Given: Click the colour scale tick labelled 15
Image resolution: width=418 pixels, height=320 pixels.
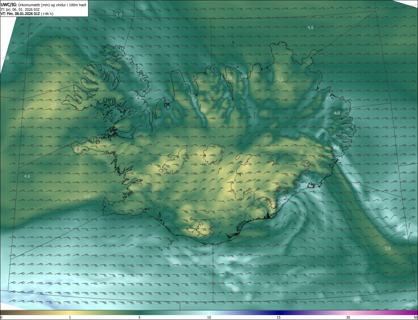Looking at the screenshot, I should coord(279,318).
